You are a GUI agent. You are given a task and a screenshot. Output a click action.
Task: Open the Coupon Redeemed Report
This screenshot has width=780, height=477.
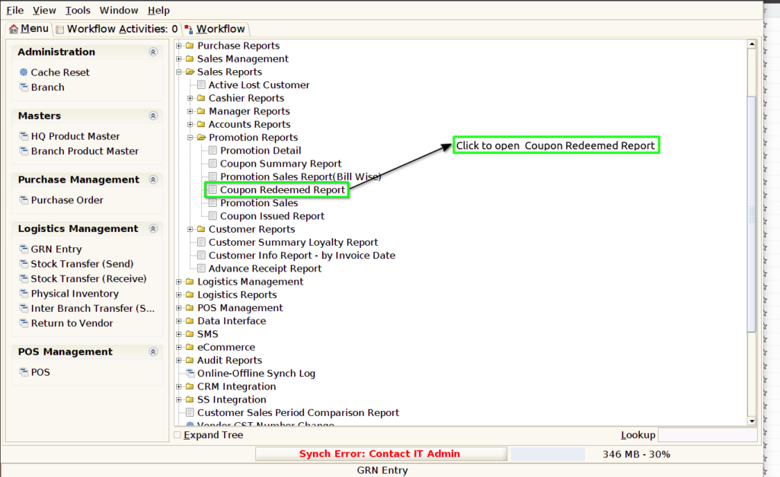pos(282,189)
